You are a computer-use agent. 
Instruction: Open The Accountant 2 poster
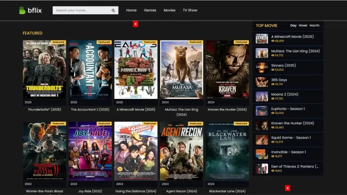pyautogui.click(x=90, y=69)
